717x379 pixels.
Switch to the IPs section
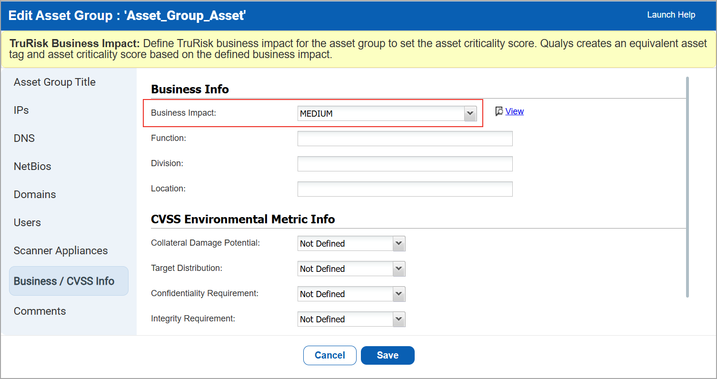pos(21,110)
